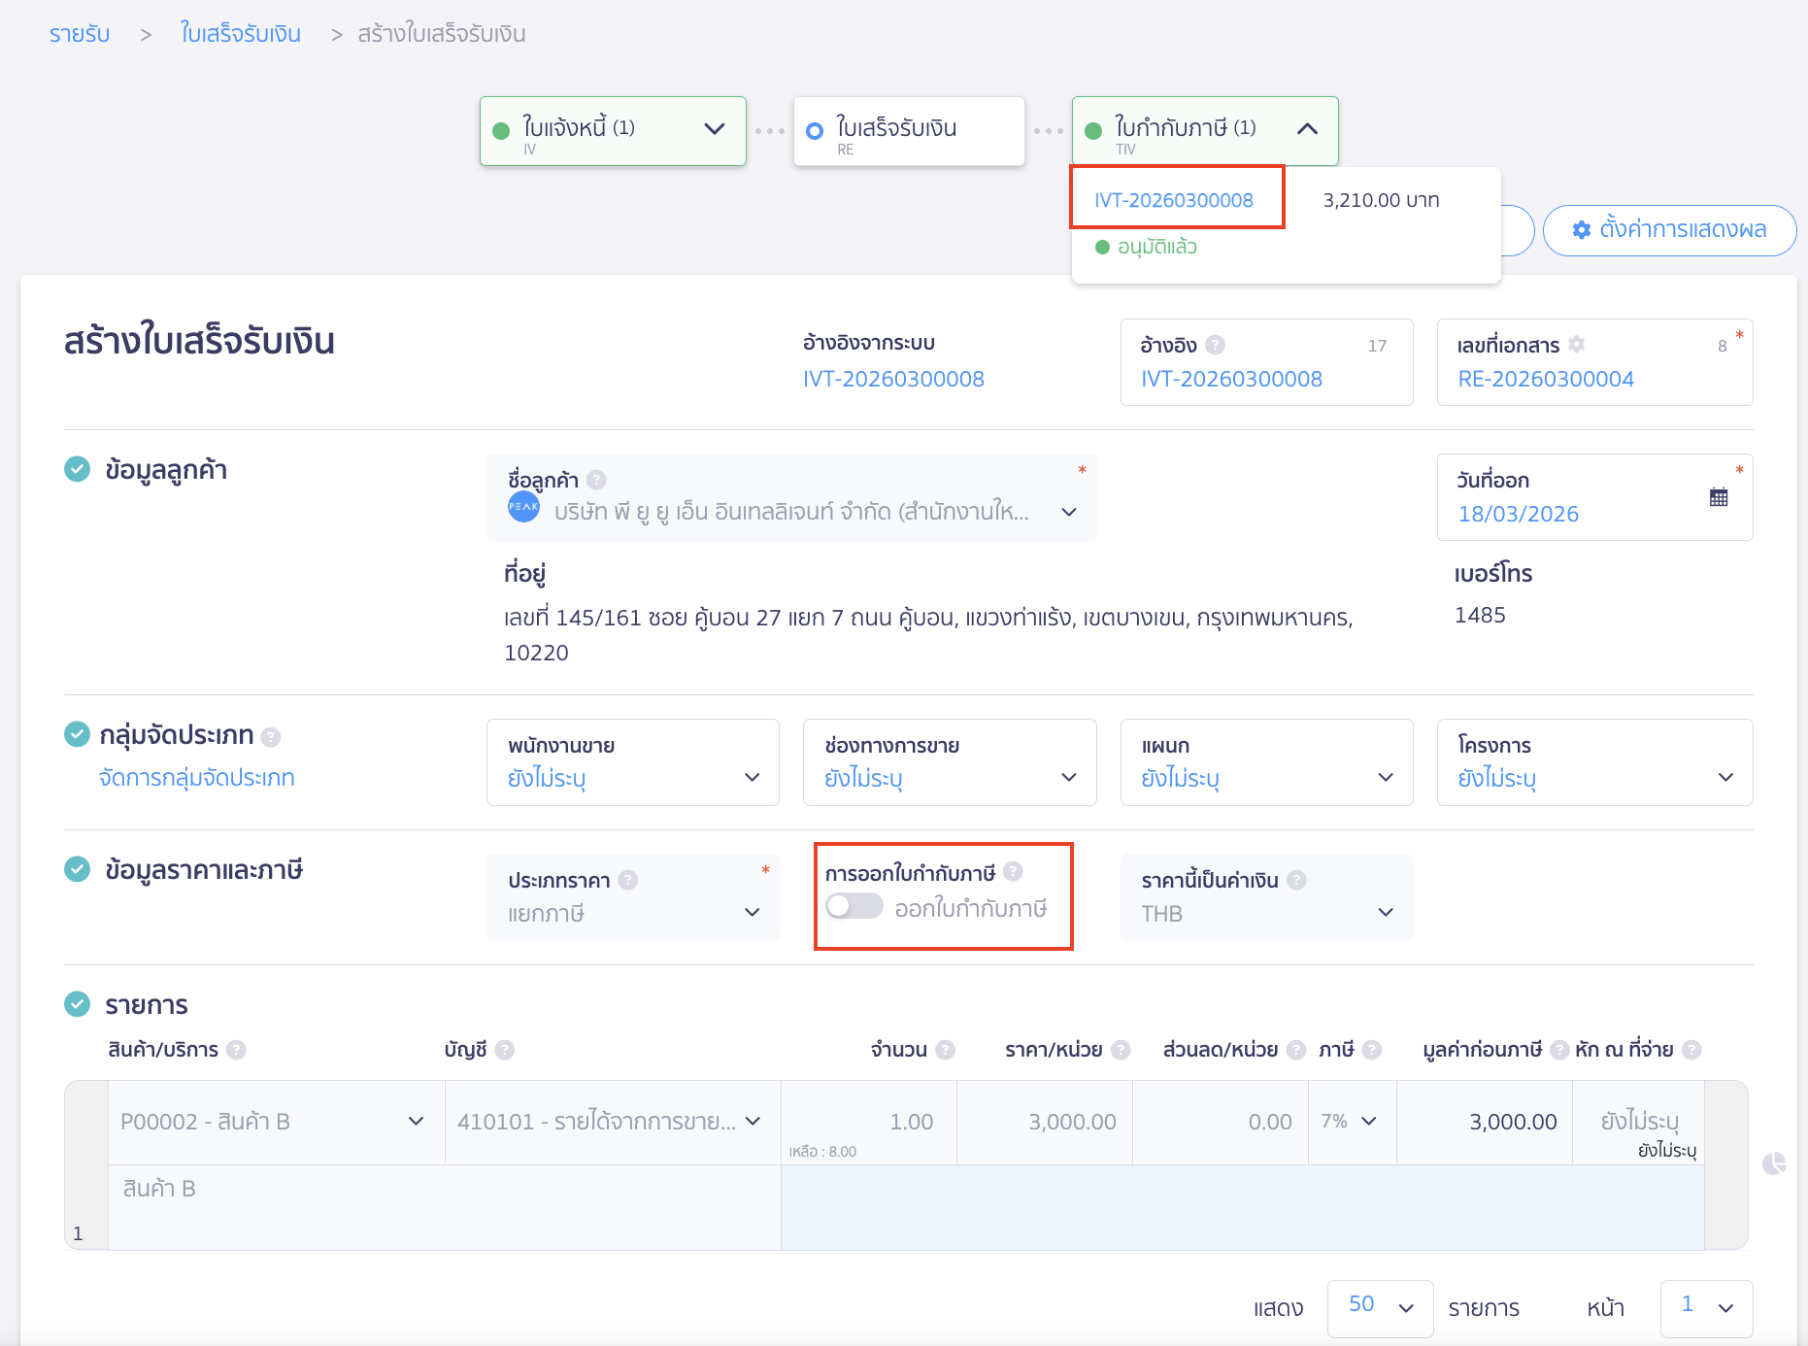The image size is (1808, 1346).
Task: Select the ใบเสร็จรับเงิน RE step
Action: 908,131
